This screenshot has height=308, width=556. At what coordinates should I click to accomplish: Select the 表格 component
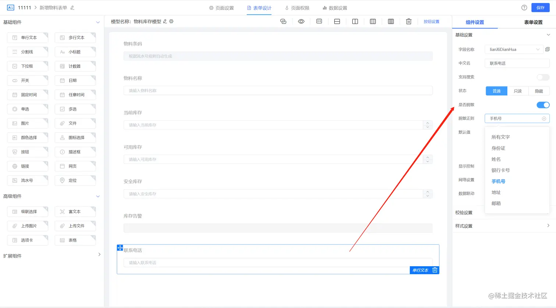75,241
